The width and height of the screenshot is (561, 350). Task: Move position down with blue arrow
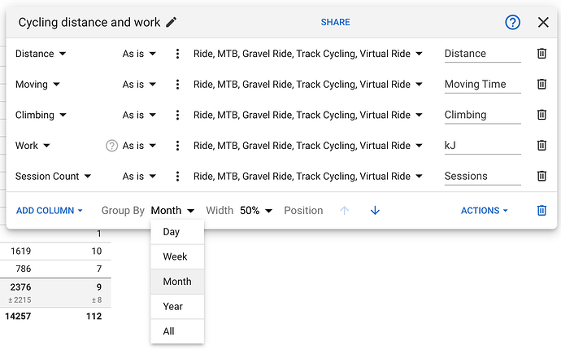375,210
